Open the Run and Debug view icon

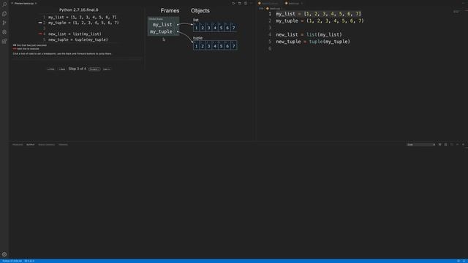pos(4,32)
